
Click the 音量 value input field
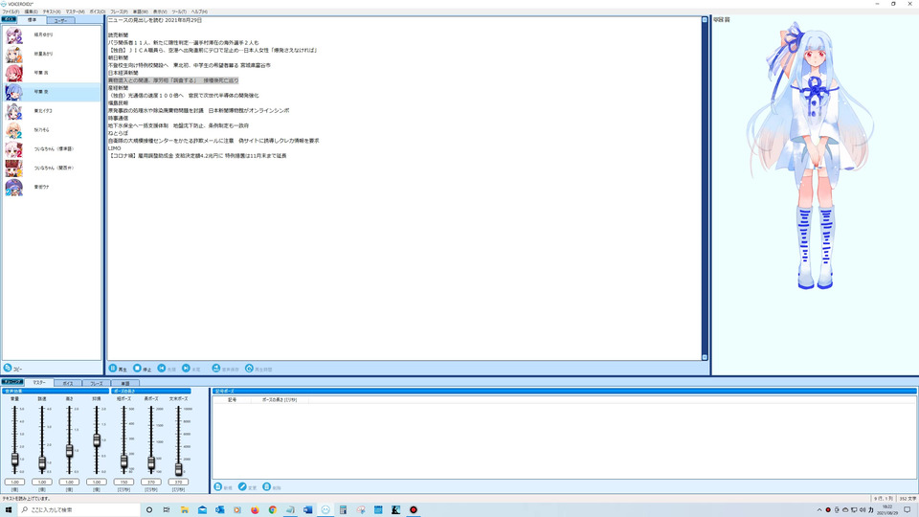click(14, 482)
